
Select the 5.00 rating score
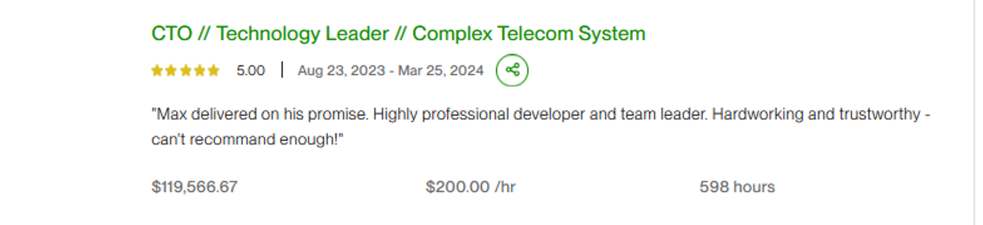coord(250,70)
